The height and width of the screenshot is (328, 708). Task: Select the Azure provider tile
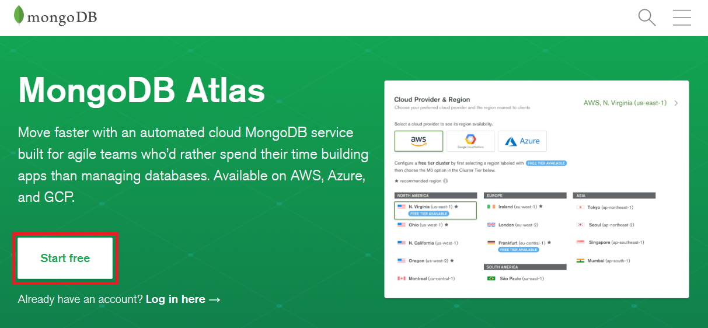(522, 141)
